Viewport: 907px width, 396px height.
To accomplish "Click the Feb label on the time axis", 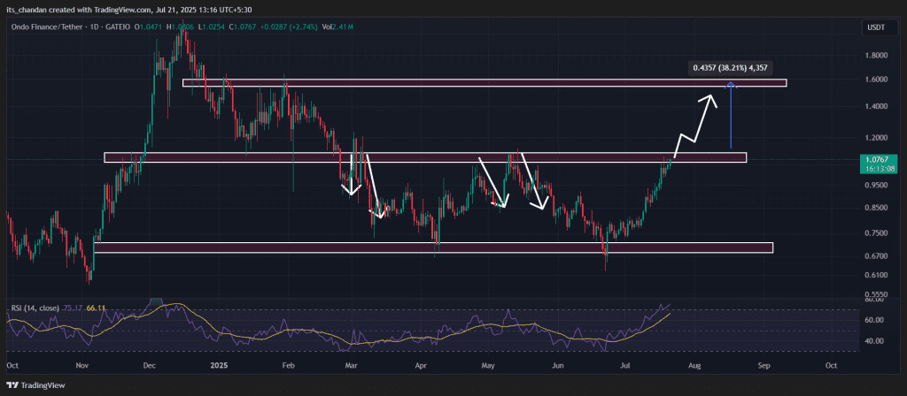I will [290, 366].
